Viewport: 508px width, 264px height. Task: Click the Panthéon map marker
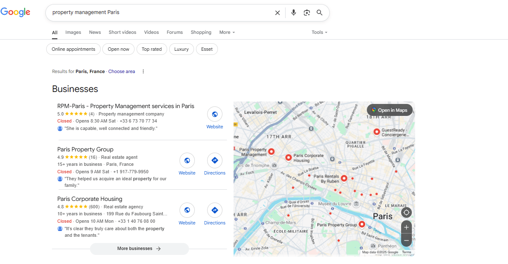[373, 246]
